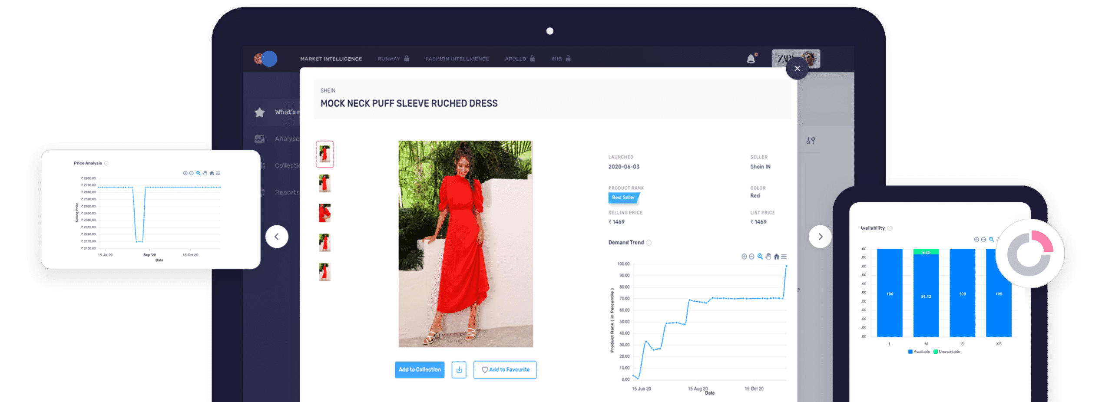Click the Add to Collection button
The image size is (1112, 402).
coord(419,370)
